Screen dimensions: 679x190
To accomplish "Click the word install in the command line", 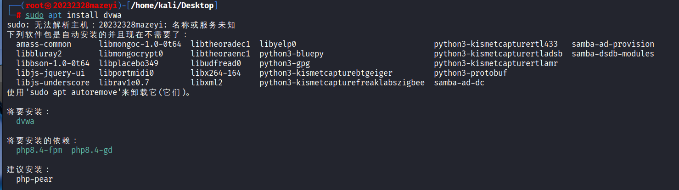I will point(83,15).
